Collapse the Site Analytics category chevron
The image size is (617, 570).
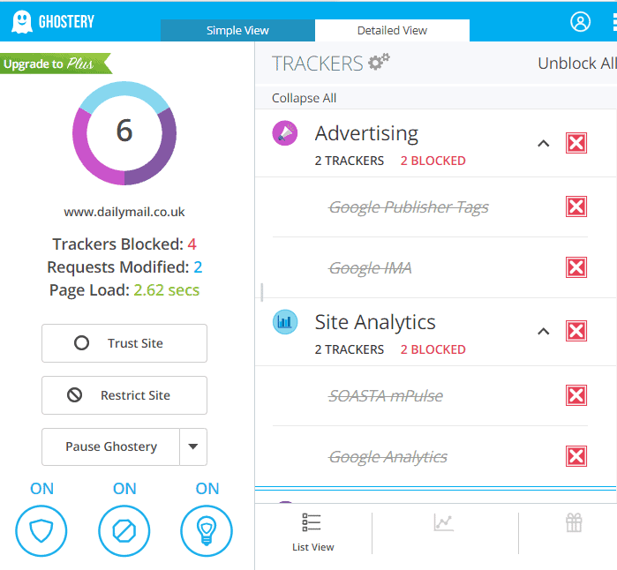[544, 331]
